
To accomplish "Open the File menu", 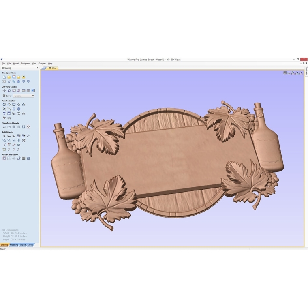I will point(3,64).
